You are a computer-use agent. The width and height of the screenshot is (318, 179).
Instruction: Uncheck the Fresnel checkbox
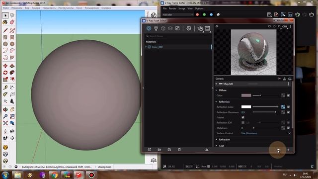click(243, 117)
